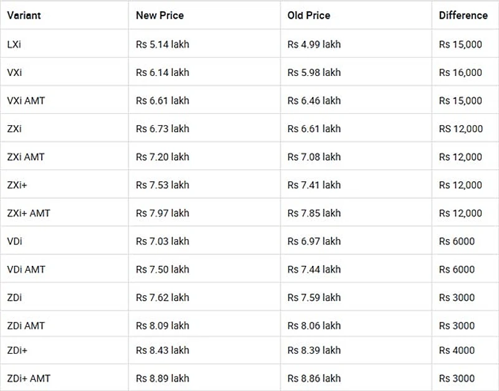499x391 pixels.
Task: Click the Difference column header
Action: pos(463,16)
